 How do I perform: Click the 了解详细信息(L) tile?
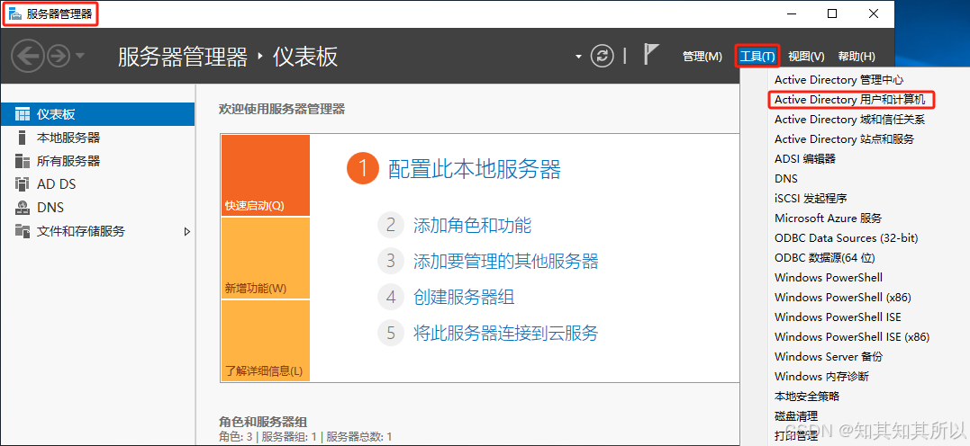(x=266, y=341)
